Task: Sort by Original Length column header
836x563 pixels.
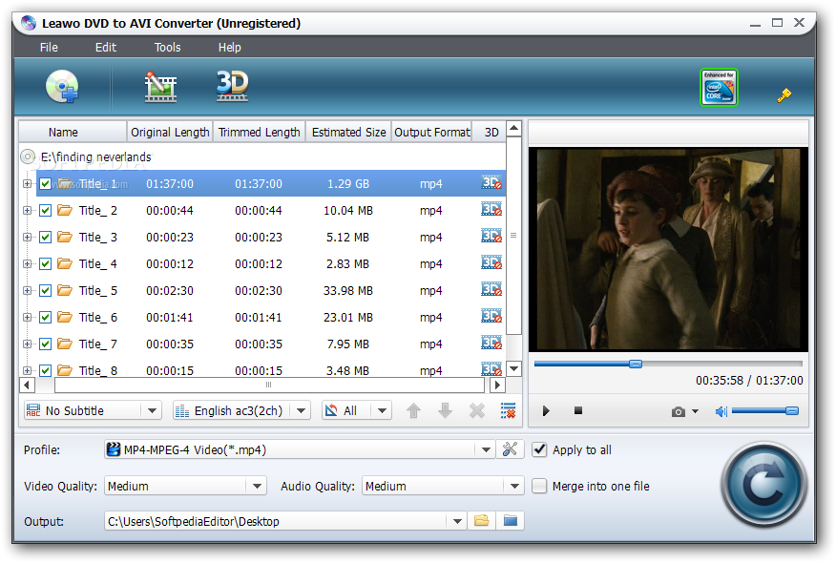Action: (x=170, y=132)
